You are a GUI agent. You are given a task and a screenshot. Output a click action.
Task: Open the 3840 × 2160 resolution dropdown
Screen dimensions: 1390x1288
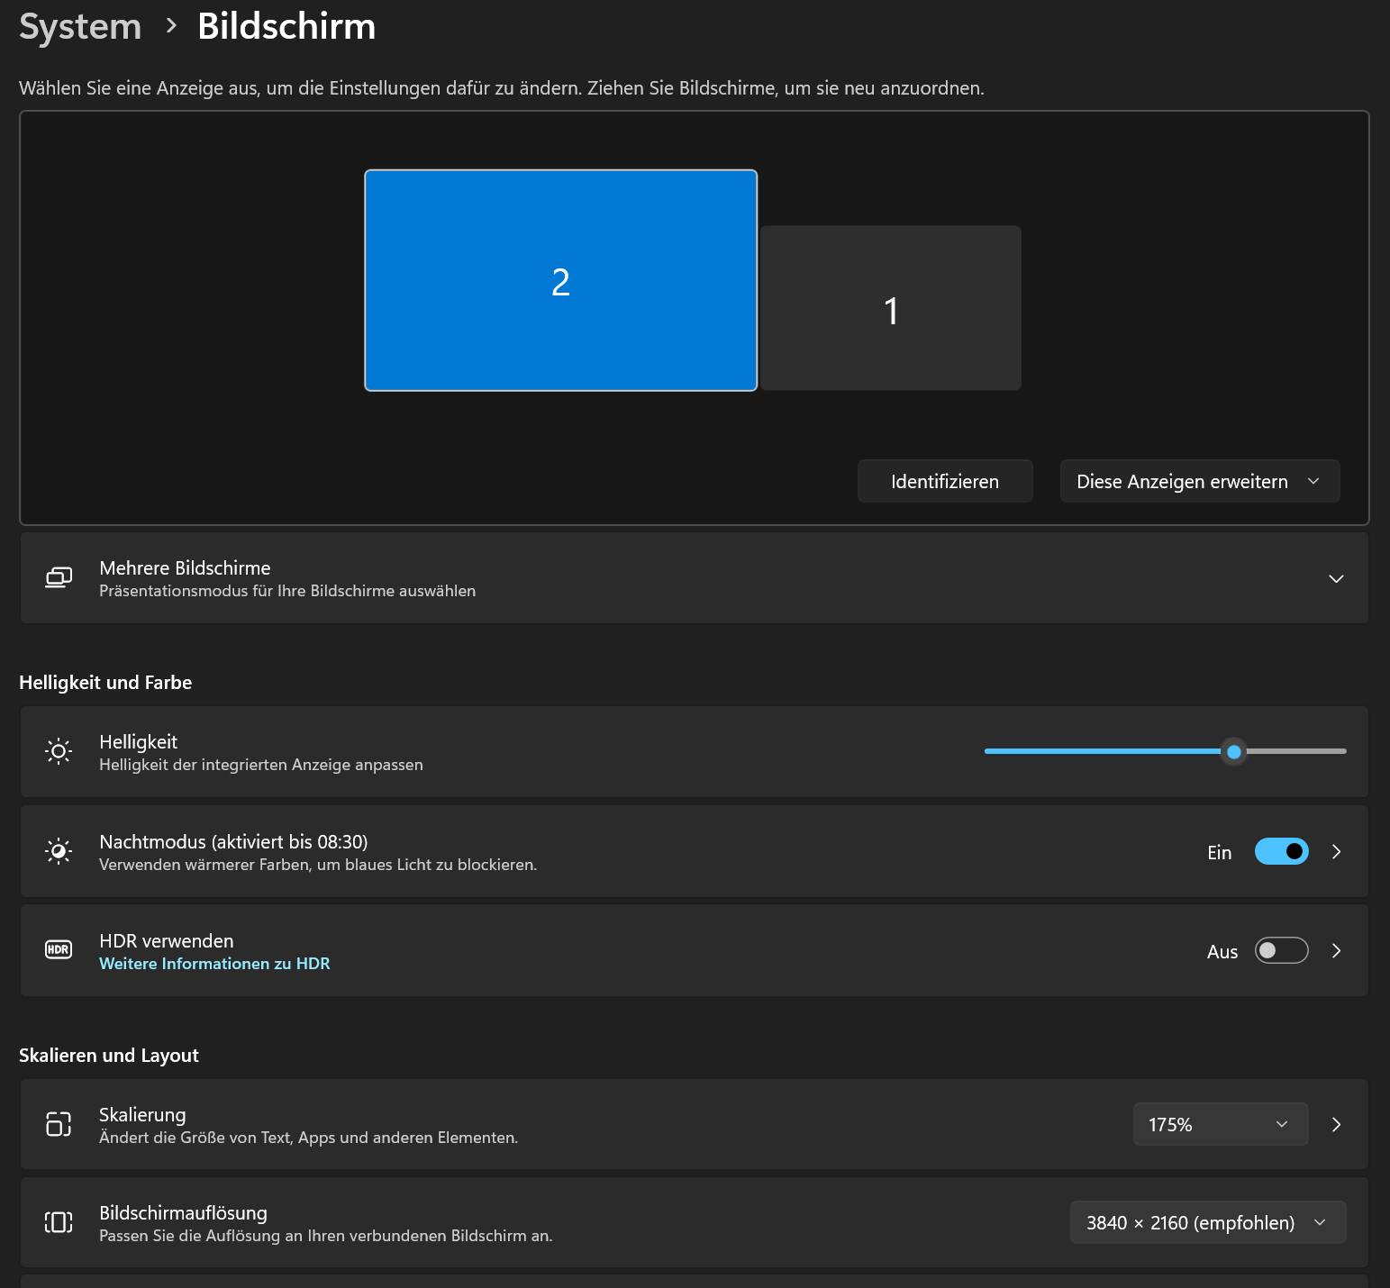tap(1208, 1222)
